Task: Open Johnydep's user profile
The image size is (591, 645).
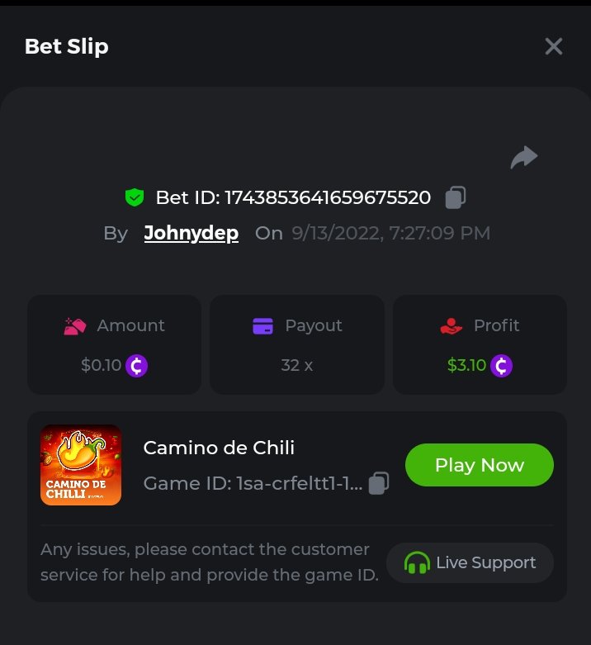Action: click(191, 233)
